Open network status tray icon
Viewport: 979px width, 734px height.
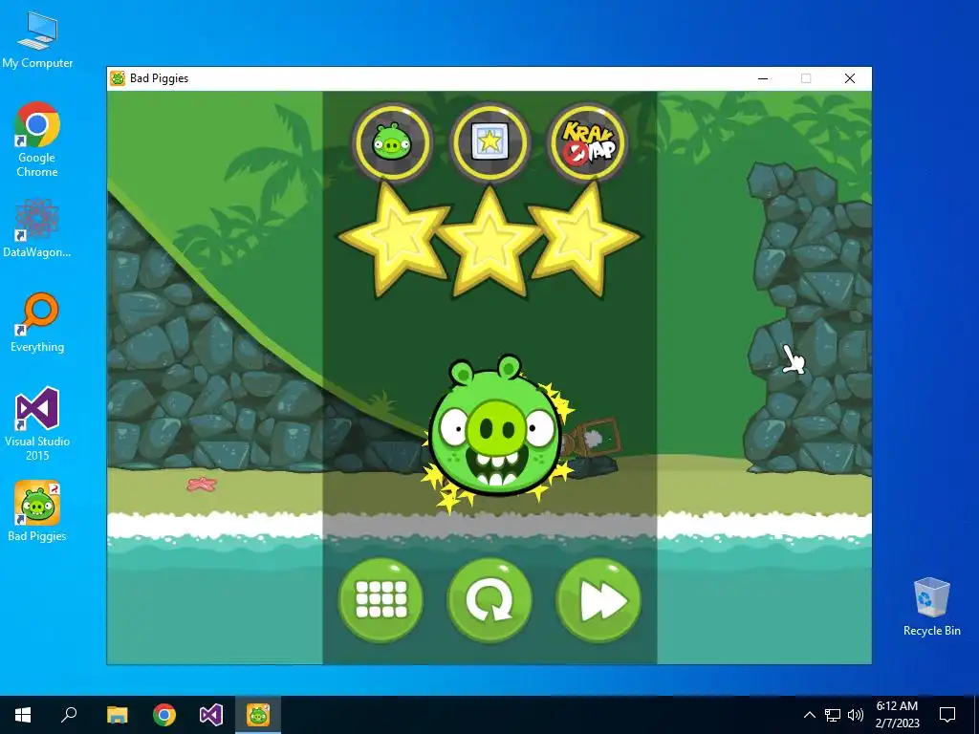[833, 715]
